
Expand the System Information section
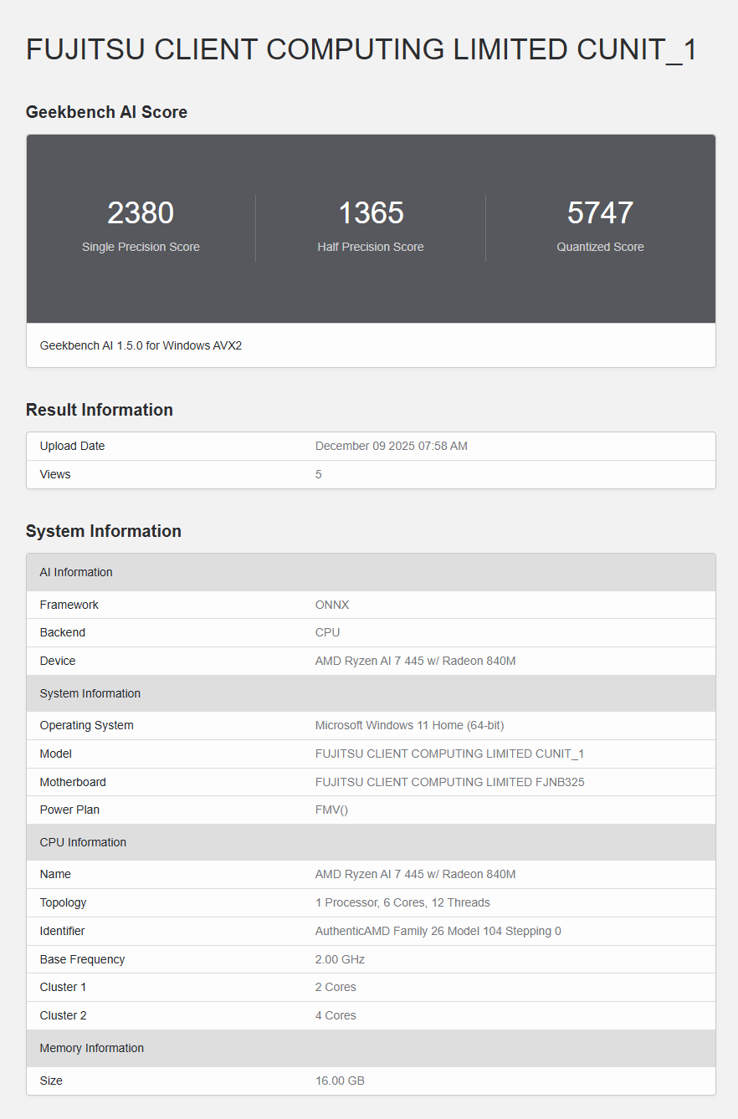click(x=104, y=531)
